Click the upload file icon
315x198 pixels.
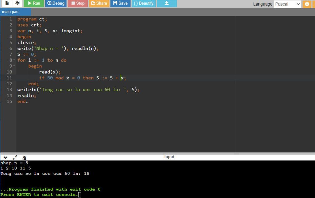point(18,3)
